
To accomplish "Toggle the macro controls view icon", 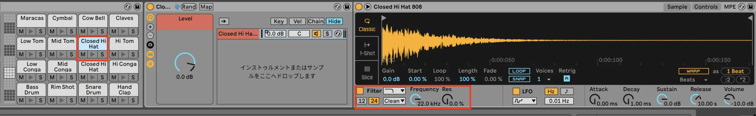I will (150, 17).
